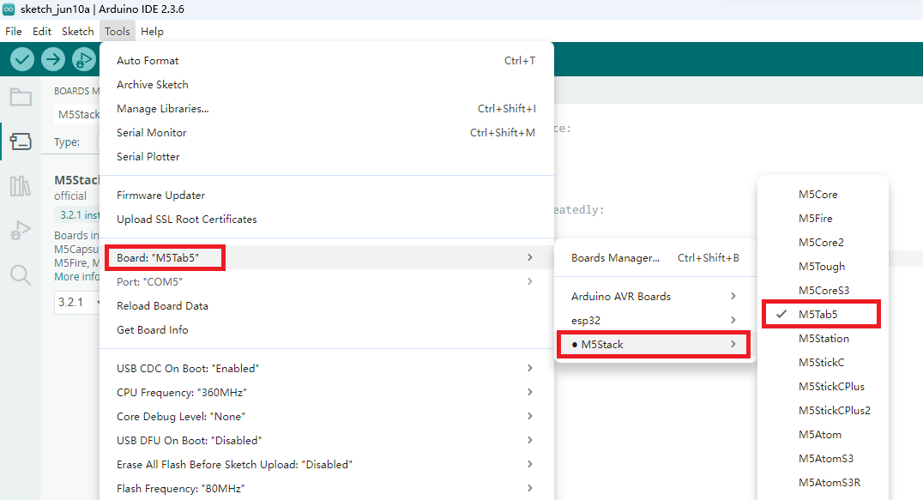Click the Upload arrow button
The image size is (923, 500).
coord(53,59)
